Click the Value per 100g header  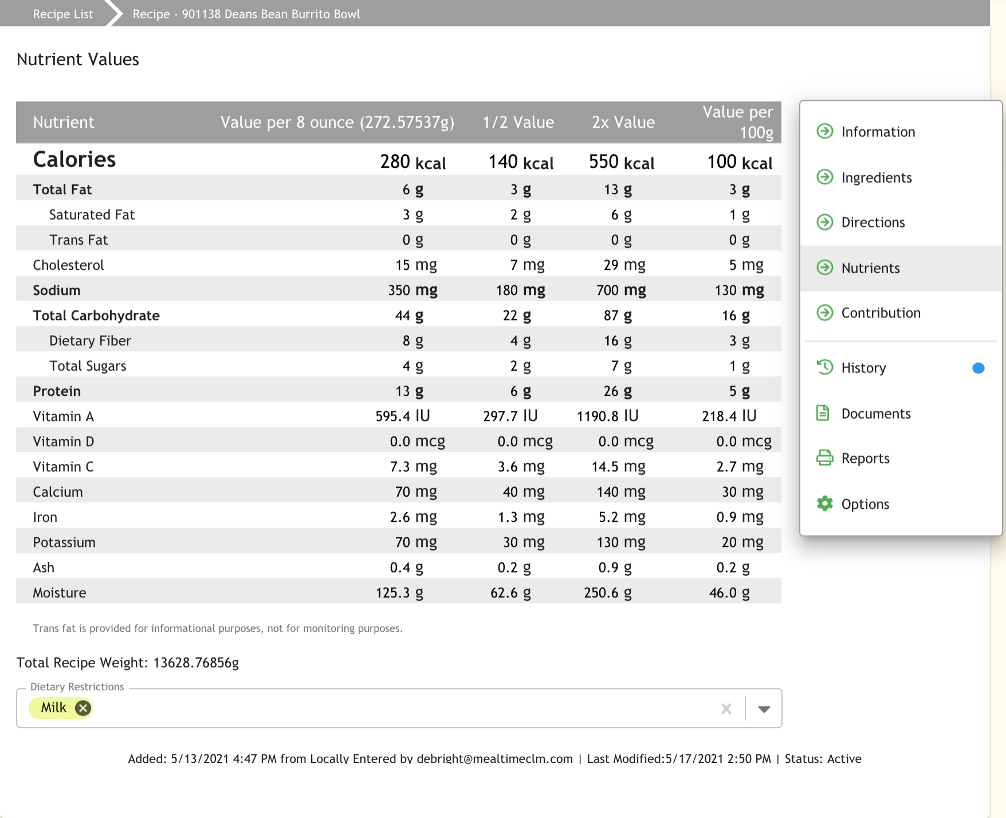pos(738,122)
